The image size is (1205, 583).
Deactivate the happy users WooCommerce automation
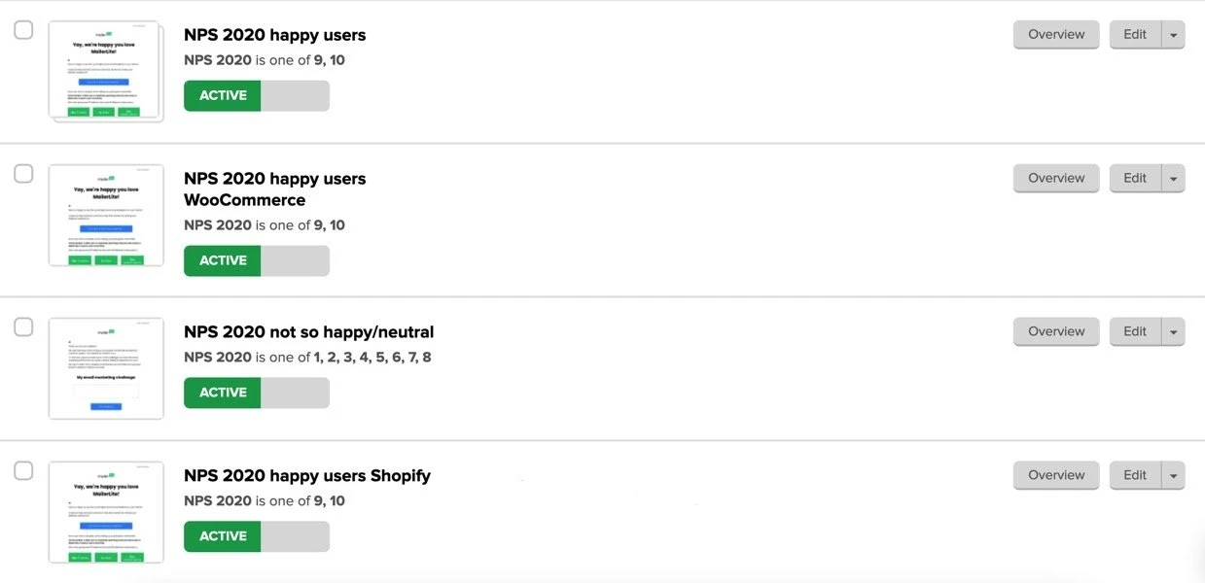click(257, 260)
